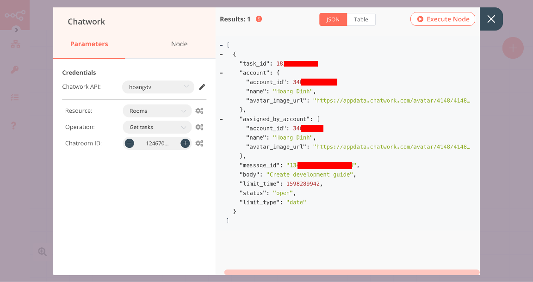Open the Credentials key icon in sidebar

[x=14, y=70]
